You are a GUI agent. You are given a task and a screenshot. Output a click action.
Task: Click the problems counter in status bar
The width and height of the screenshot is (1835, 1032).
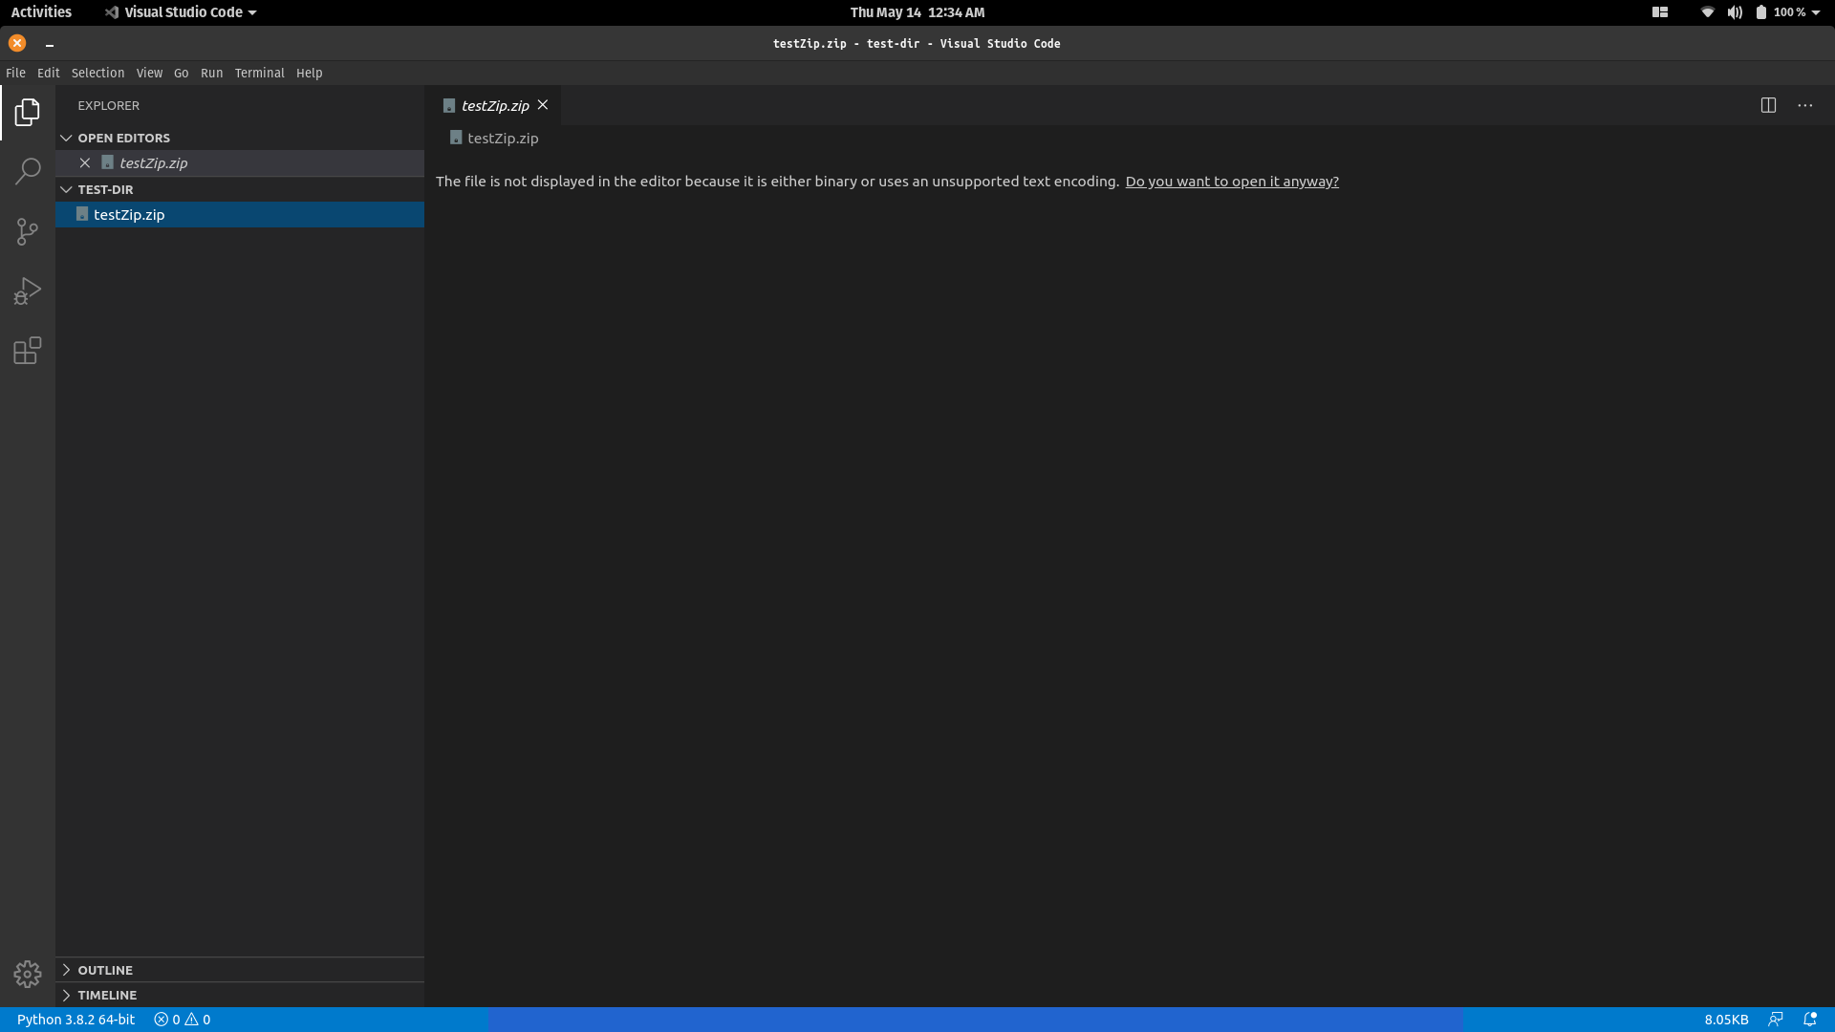click(182, 1019)
